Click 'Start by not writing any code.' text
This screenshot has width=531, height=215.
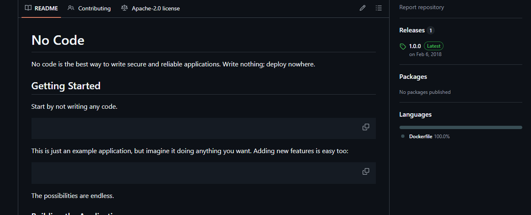pos(74,107)
